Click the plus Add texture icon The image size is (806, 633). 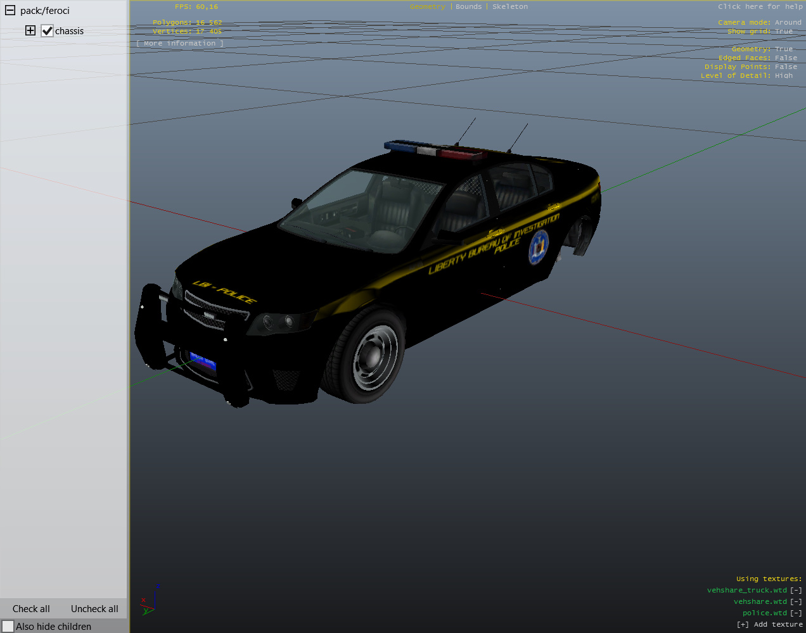click(743, 625)
